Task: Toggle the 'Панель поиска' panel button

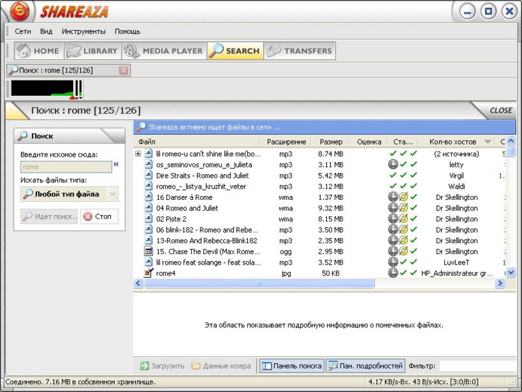Action: (x=292, y=366)
